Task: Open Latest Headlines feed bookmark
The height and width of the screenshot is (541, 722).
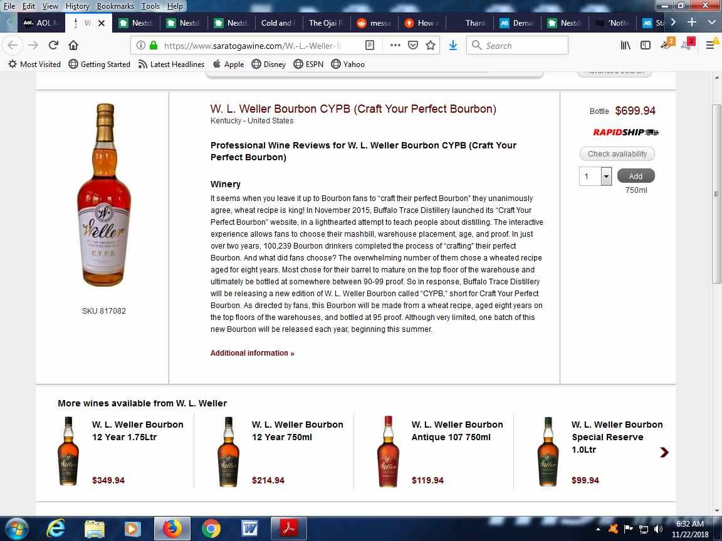Action: 171,64
